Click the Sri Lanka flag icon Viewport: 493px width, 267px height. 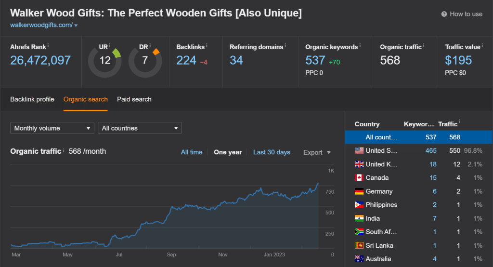(x=359, y=245)
